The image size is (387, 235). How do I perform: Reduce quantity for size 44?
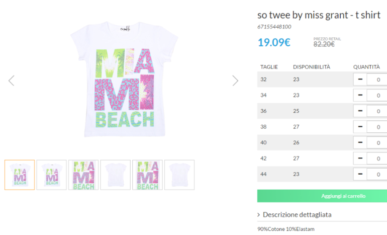coord(360,175)
